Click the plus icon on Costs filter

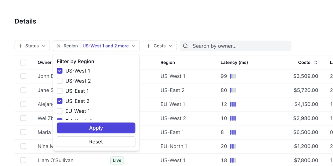149,46
